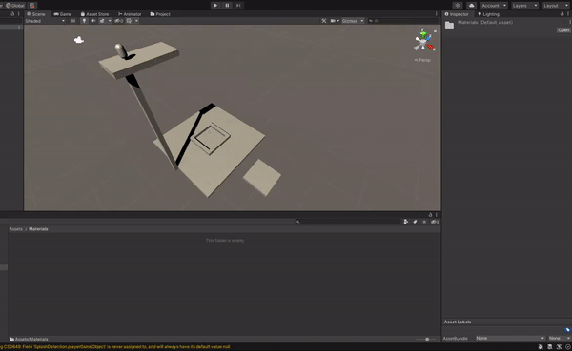The width and height of the screenshot is (572, 351).
Task: Lock the Inspector panel with the lock icon
Action: pos(562,14)
